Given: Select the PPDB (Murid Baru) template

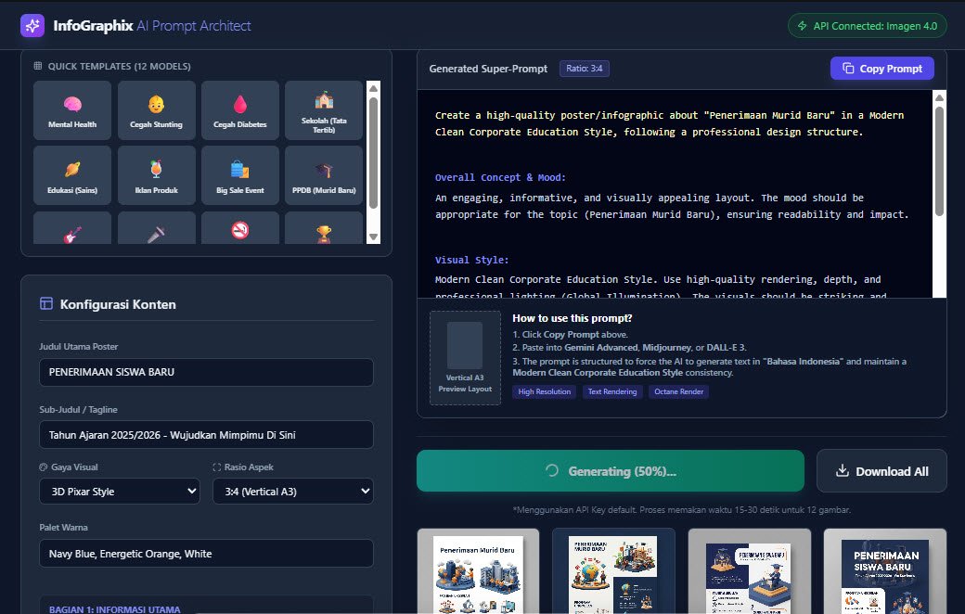Looking at the screenshot, I should [x=324, y=175].
